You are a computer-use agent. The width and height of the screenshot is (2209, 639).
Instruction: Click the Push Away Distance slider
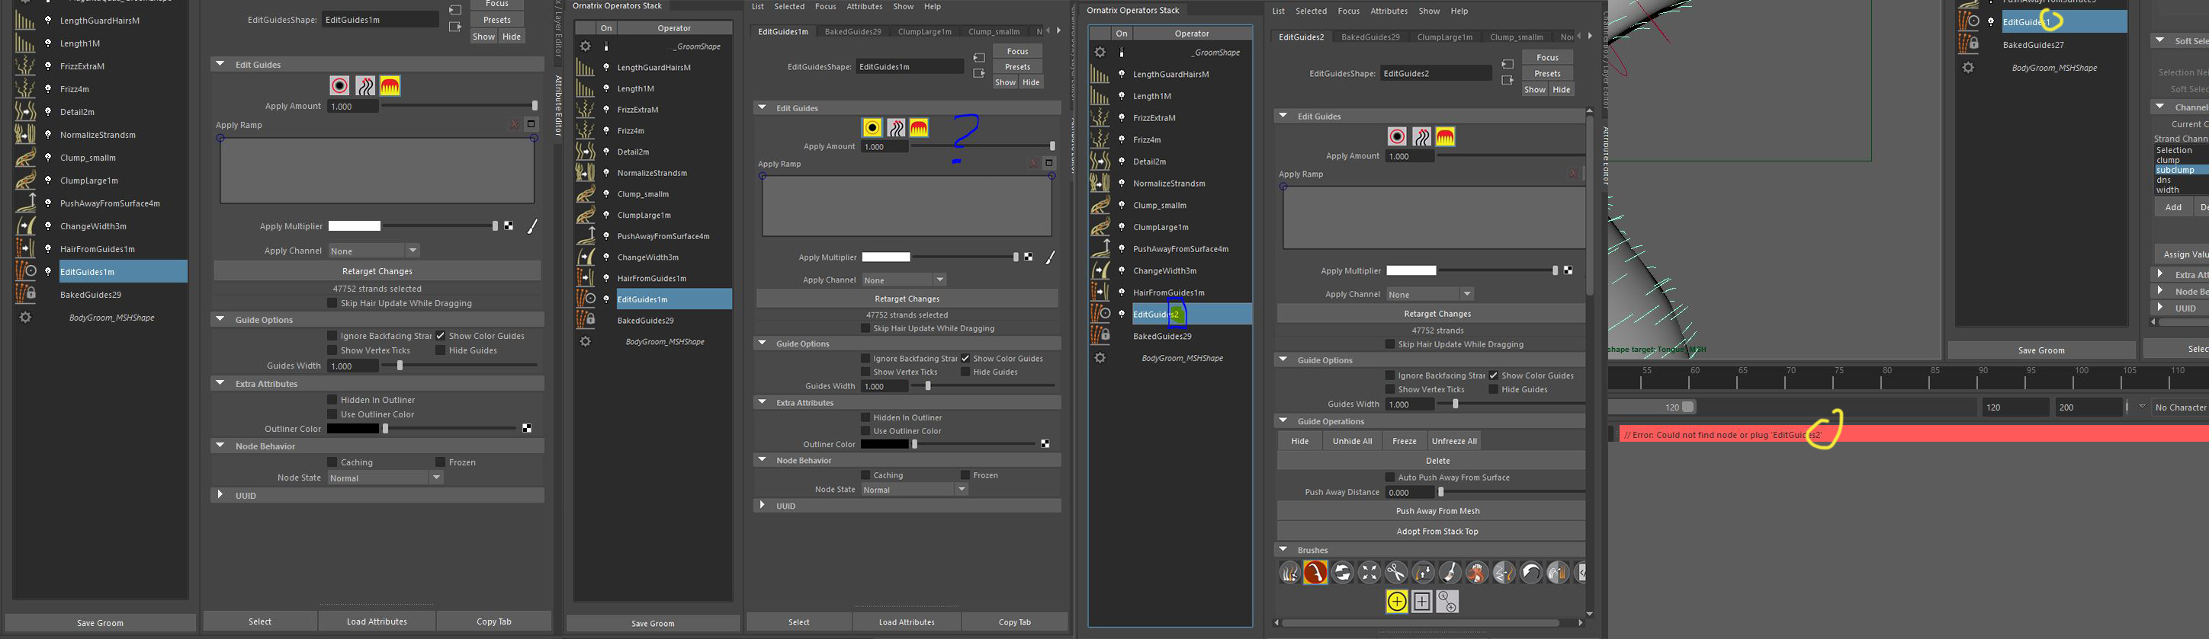click(x=1509, y=493)
